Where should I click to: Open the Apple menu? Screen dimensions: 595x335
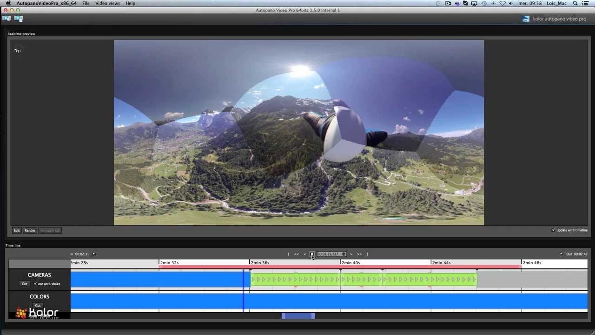pos(8,3)
